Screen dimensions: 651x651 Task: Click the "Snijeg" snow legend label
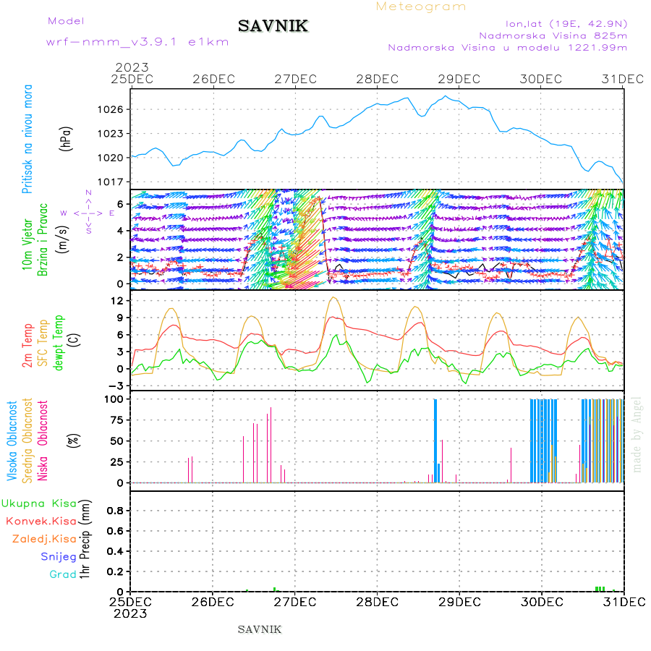coord(59,557)
